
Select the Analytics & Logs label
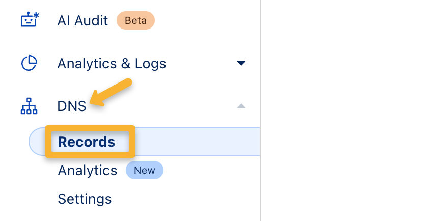click(x=112, y=64)
